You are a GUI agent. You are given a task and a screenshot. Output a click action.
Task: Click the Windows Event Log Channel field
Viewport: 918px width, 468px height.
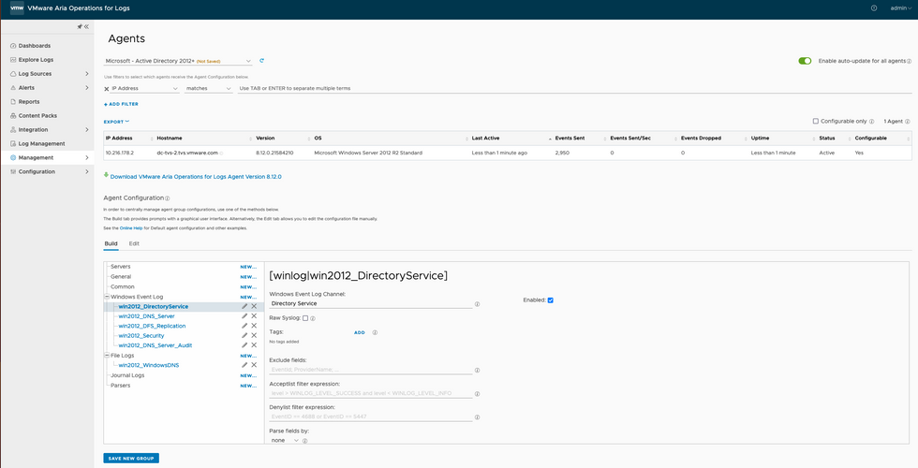pyautogui.click(x=371, y=303)
